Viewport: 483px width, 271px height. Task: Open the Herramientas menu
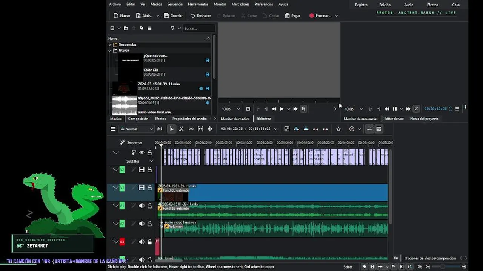(198, 4)
